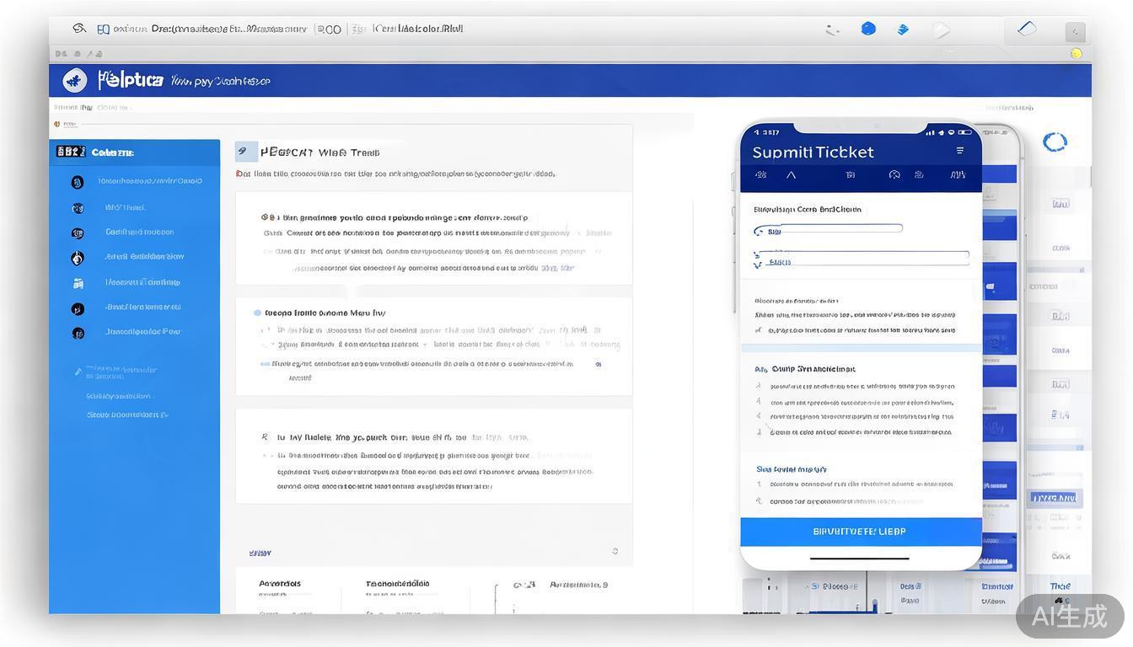This screenshot has height=647, width=1133.
Task: Expand the pencil-marked sidebar section below icon list
Action: 78,371
